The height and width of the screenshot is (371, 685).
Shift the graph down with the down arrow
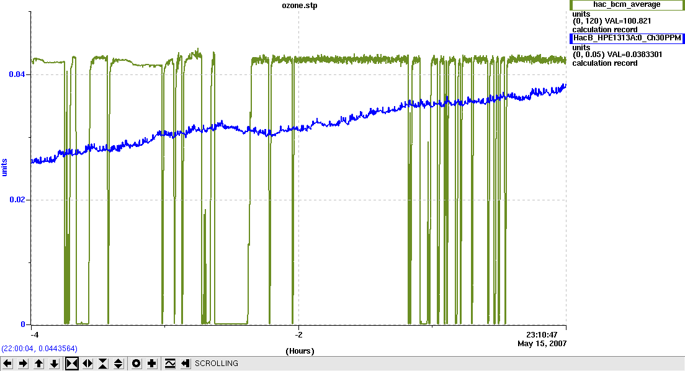(x=54, y=363)
